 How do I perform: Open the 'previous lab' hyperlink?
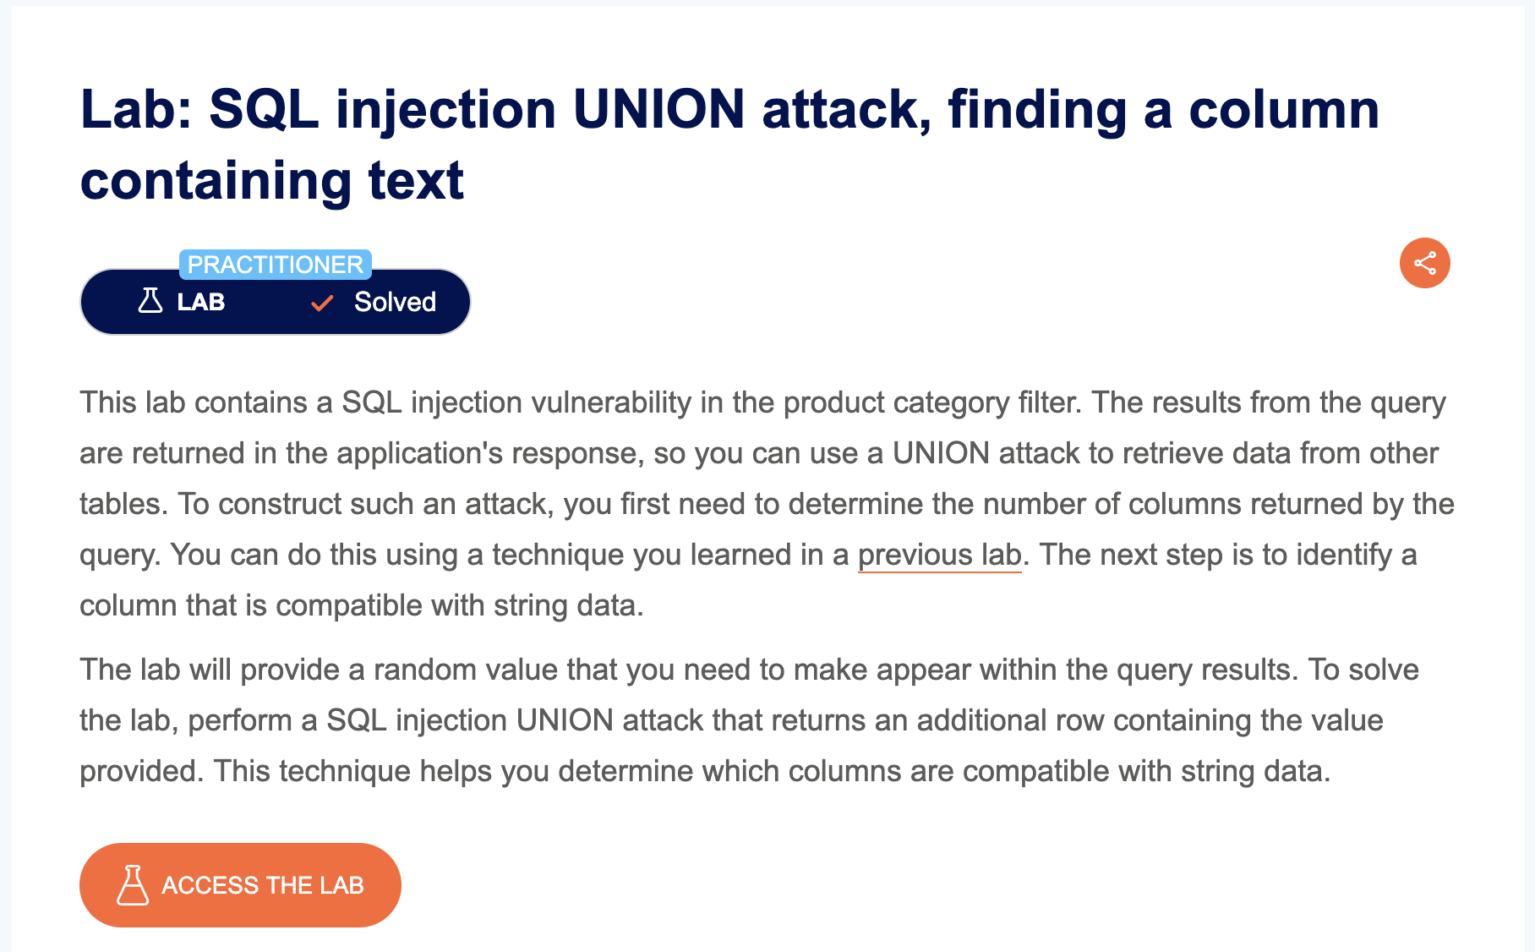pyautogui.click(x=940, y=555)
